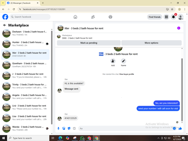Image resolution: width=188 pixels, height=141 pixels.
Task: View site information icon in address bar
Action: coord(20,9)
